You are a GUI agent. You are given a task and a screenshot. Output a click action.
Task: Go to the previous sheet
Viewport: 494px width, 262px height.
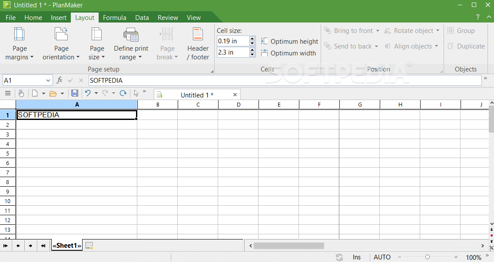pos(18,246)
